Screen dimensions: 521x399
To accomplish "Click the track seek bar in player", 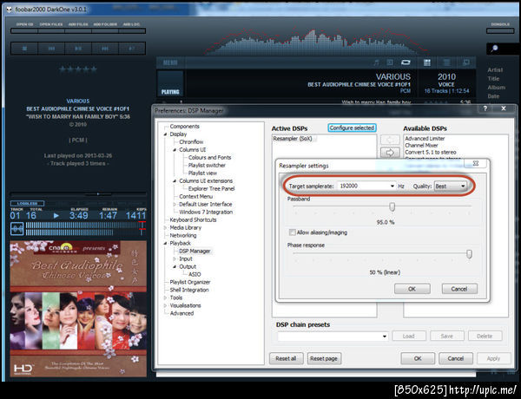I will click(78, 193).
